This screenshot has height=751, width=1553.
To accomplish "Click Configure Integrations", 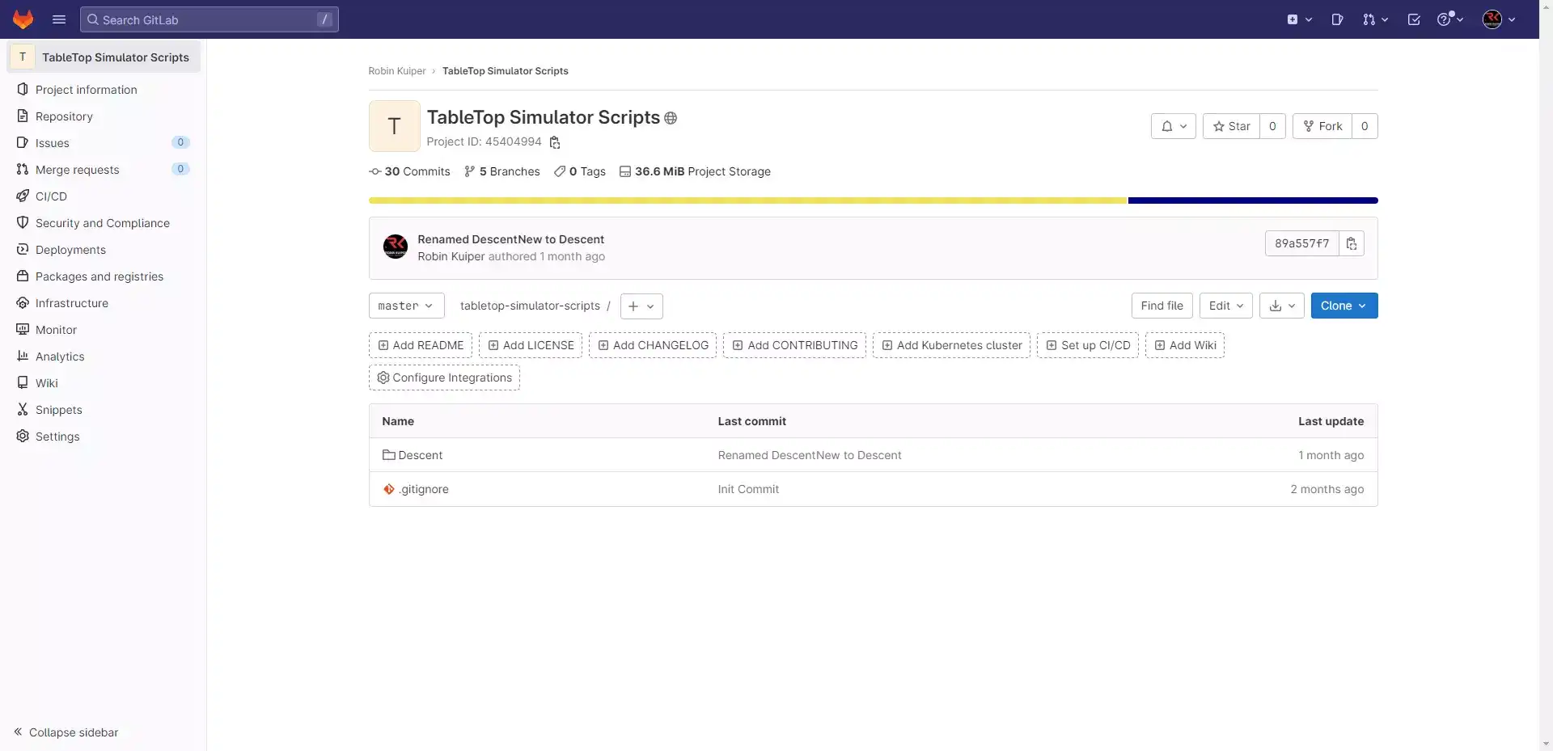I will coord(444,378).
